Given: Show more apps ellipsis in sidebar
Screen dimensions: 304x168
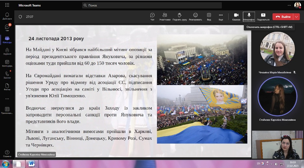Looking at the screenshot, I should click(7, 99).
